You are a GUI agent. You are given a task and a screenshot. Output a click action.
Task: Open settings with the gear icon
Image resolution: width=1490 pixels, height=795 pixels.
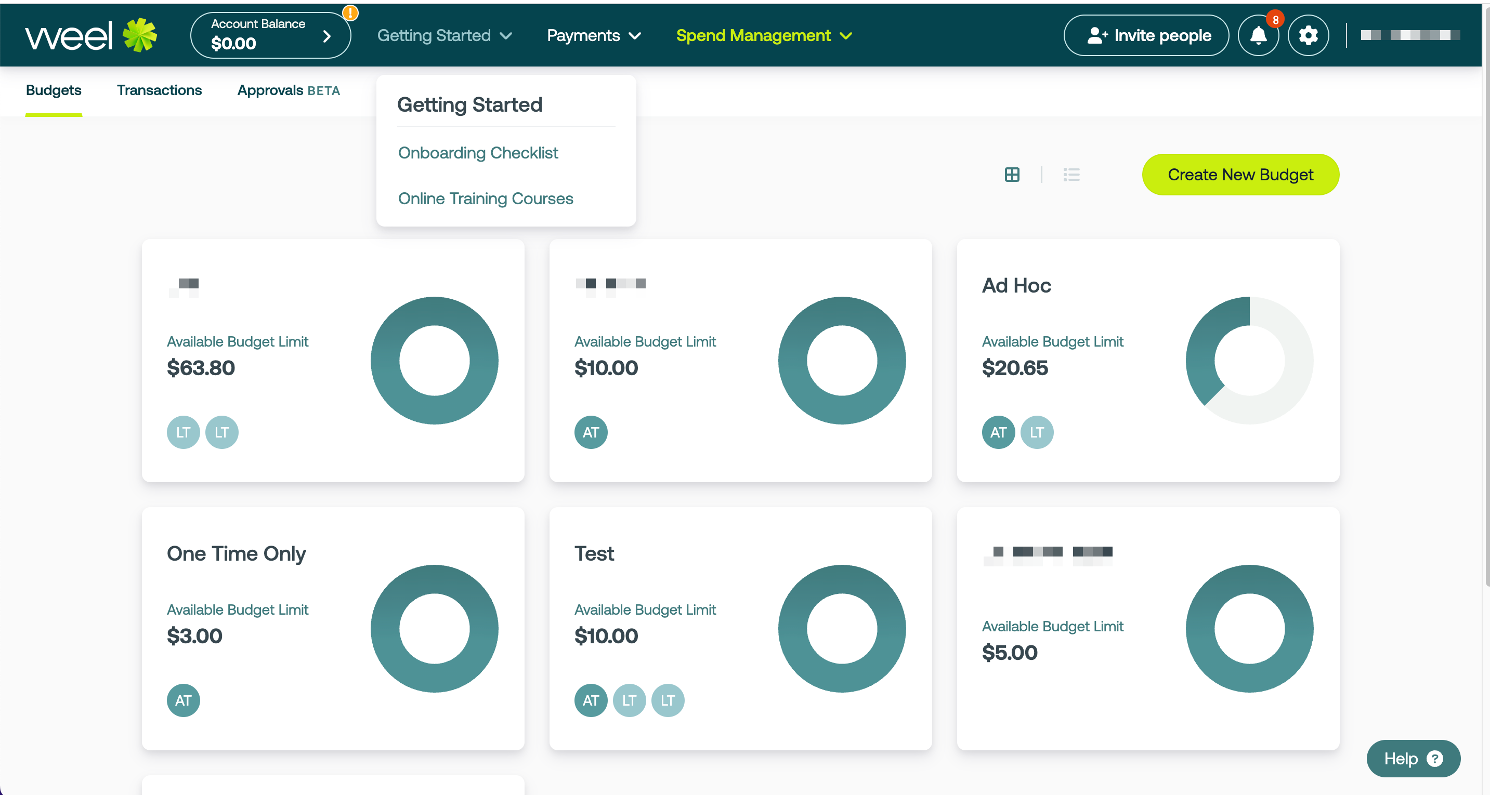pyautogui.click(x=1309, y=35)
